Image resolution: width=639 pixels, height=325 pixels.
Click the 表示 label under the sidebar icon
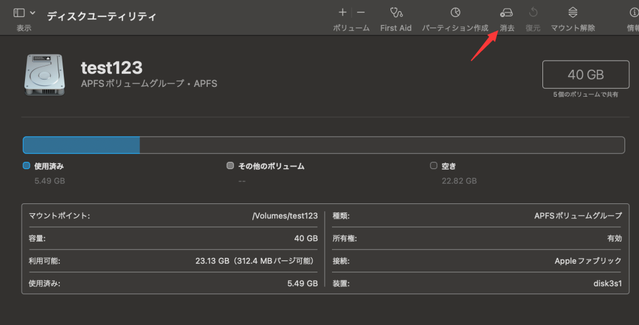[x=24, y=28]
